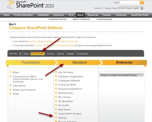This screenshot has height=122, width=152.
Task: Click the Wikis feature text
Action: click(x=16, y=94)
